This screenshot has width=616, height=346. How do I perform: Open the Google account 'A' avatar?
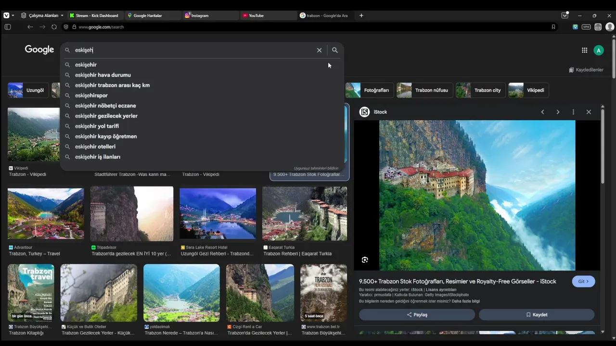(599, 50)
